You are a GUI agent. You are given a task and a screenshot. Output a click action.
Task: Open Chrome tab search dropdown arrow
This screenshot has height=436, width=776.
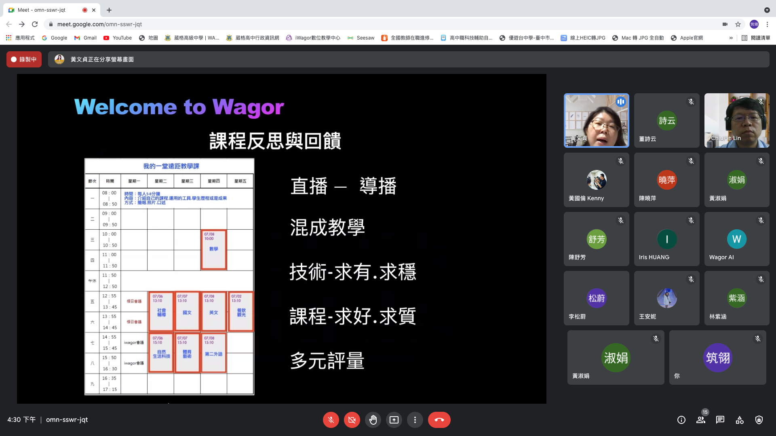(x=767, y=10)
